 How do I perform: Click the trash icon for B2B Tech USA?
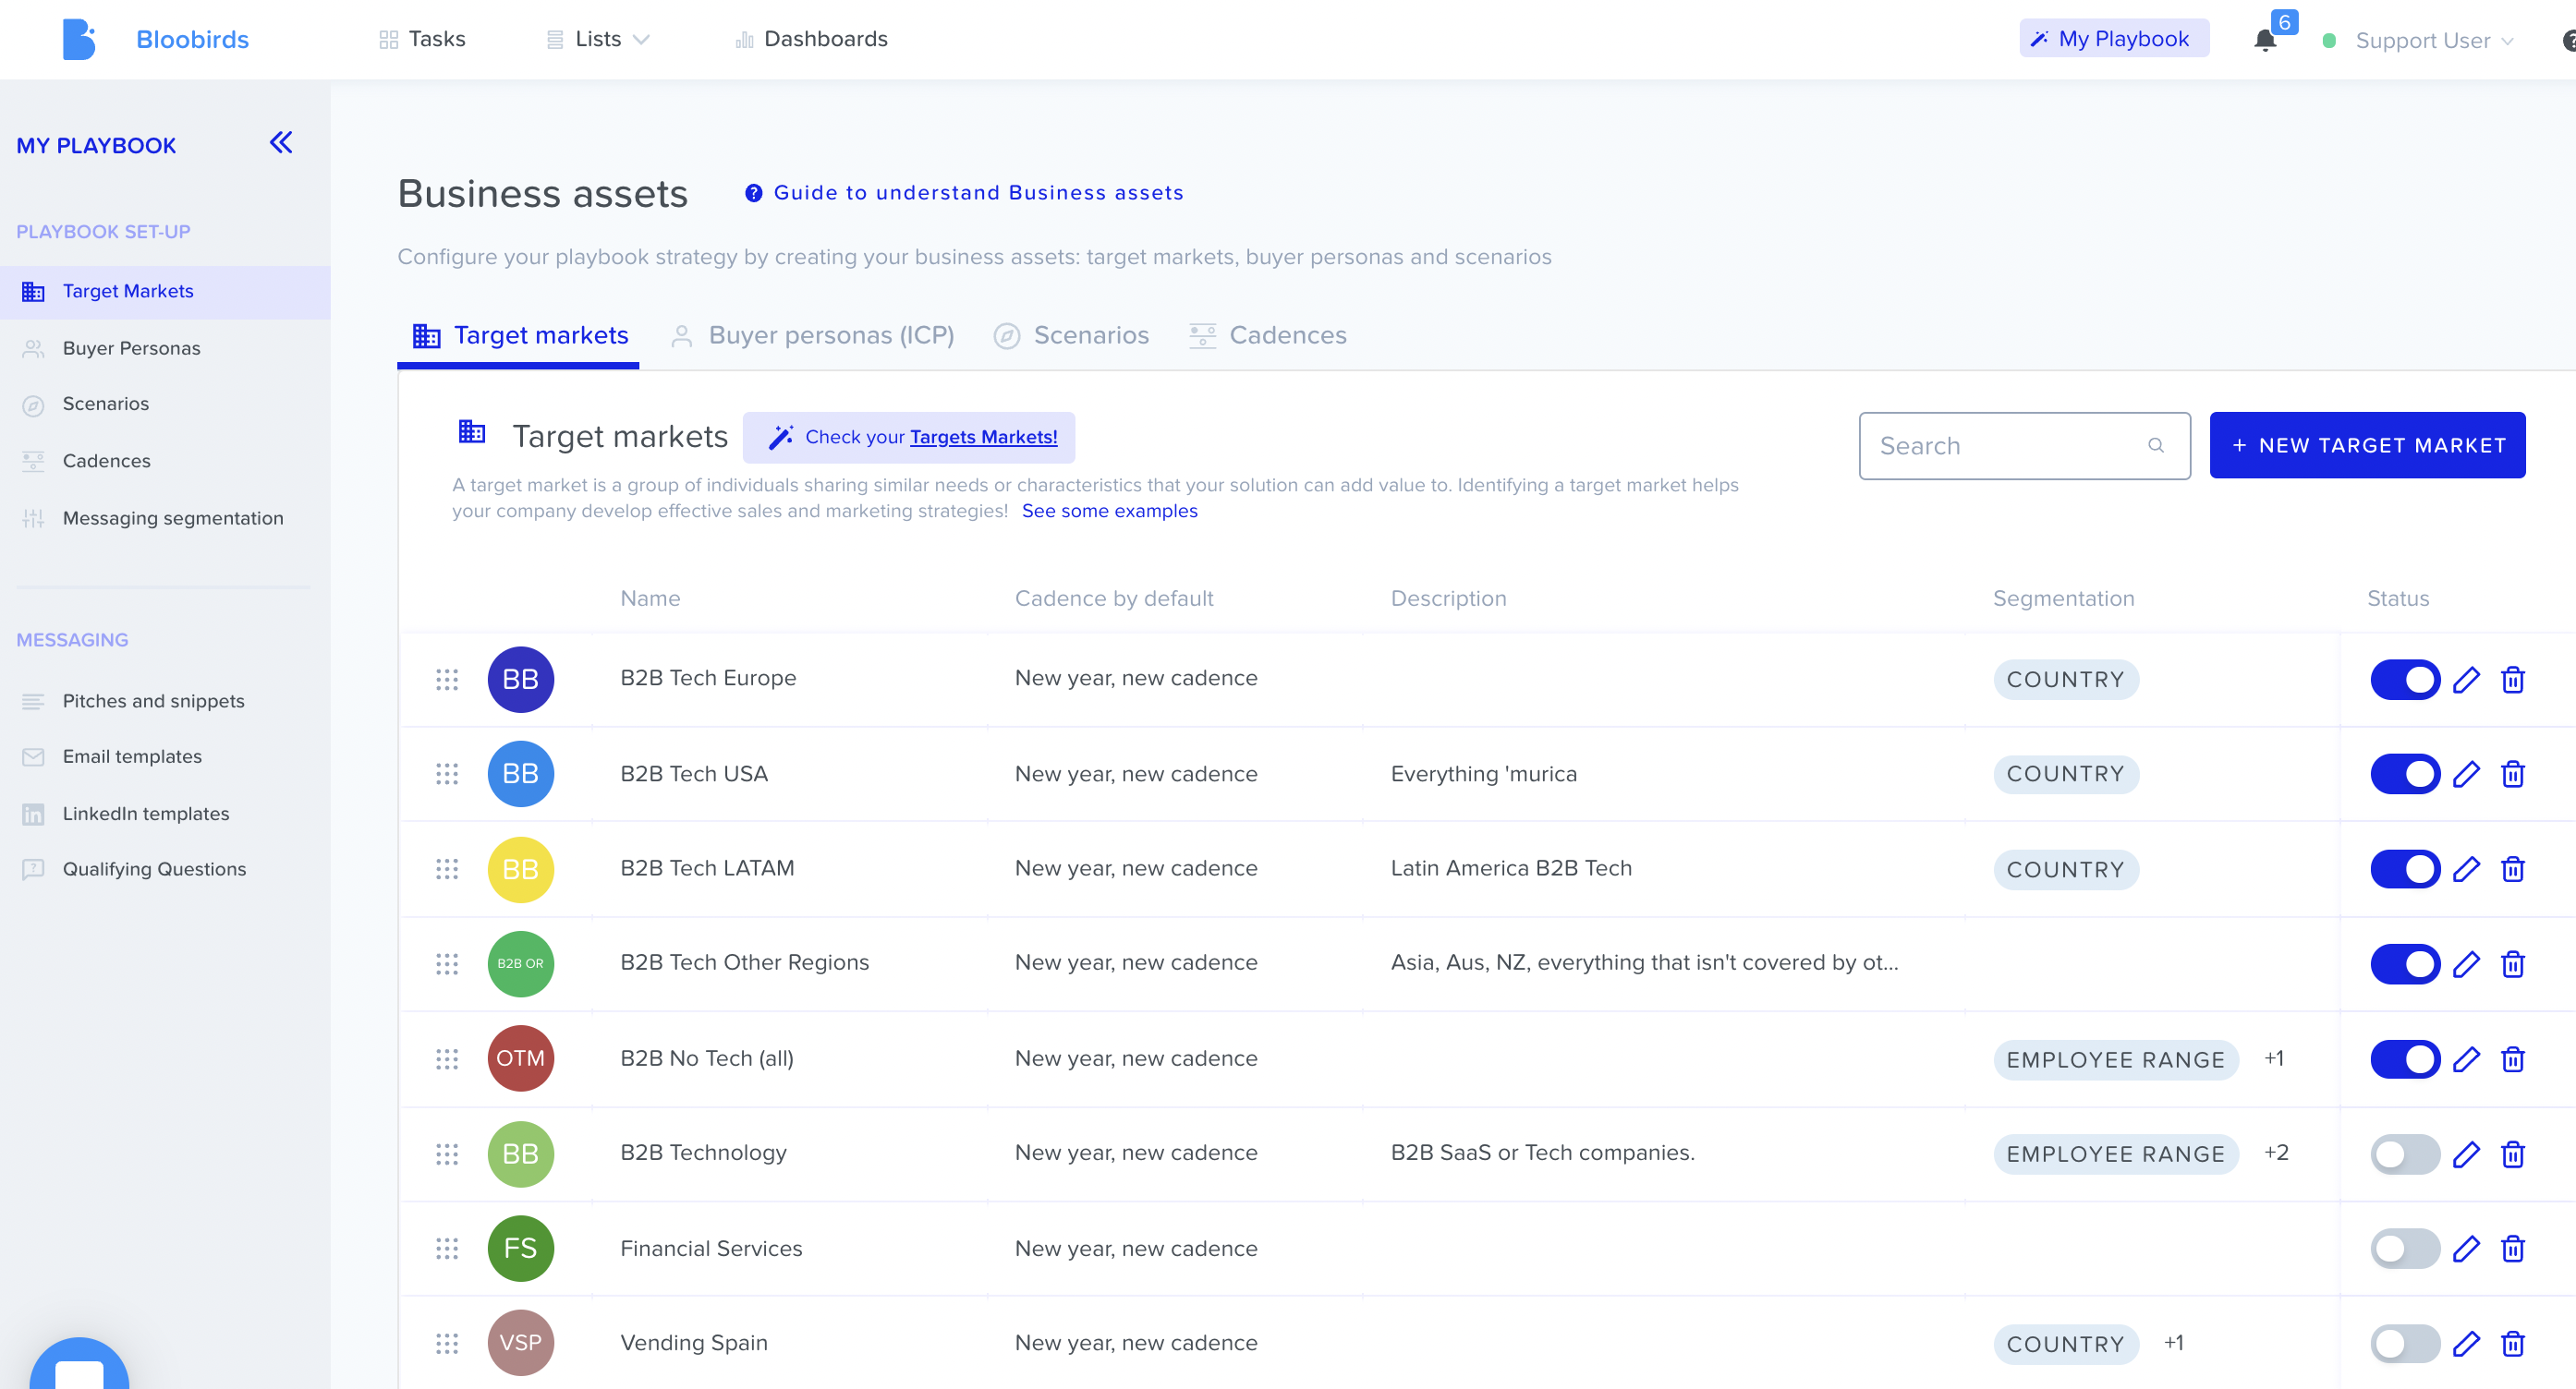pyautogui.click(x=2512, y=775)
